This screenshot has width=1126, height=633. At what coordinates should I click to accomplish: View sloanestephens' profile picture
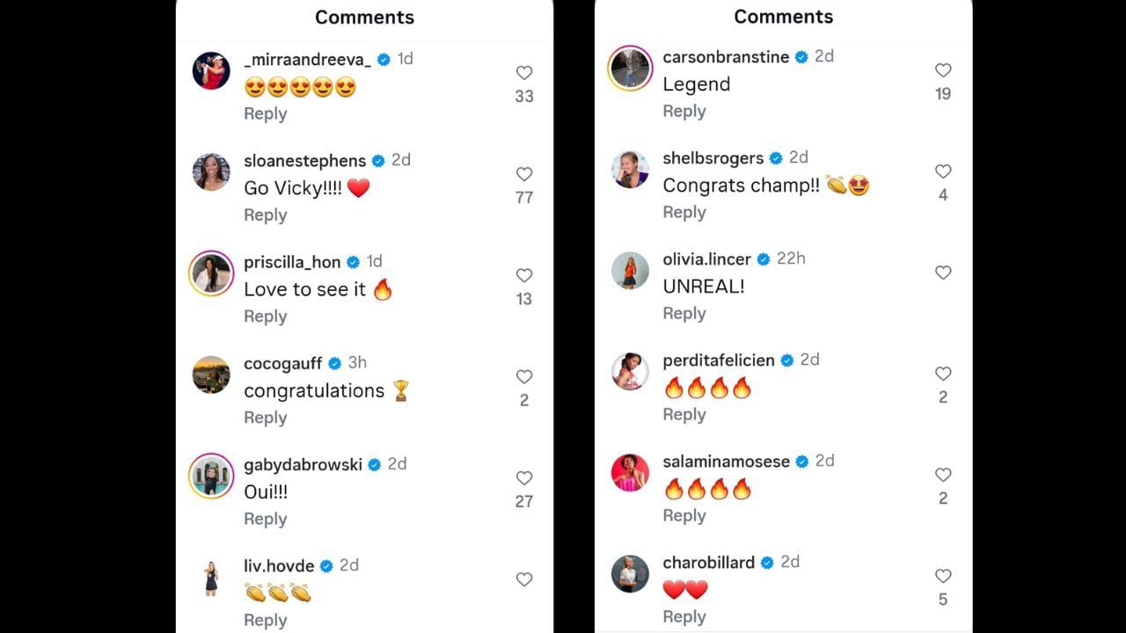pos(211,173)
